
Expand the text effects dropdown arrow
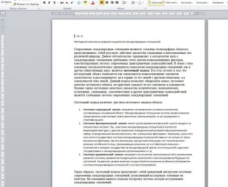[x=82, y=2]
